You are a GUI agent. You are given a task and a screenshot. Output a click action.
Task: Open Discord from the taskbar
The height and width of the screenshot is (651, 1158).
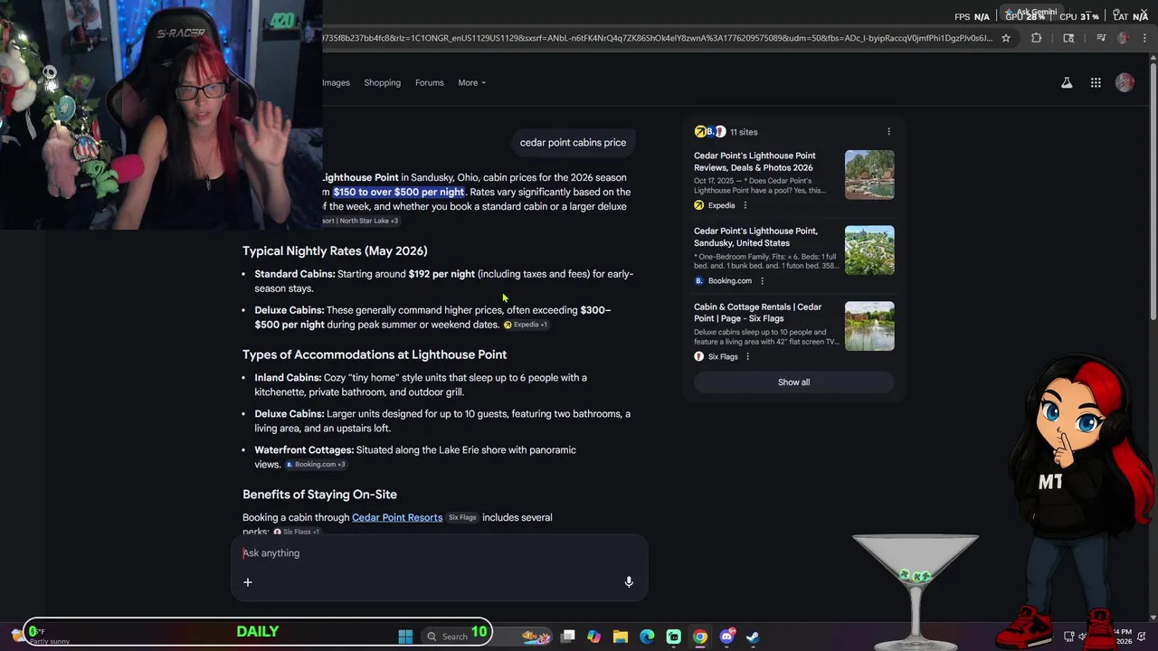click(x=726, y=637)
